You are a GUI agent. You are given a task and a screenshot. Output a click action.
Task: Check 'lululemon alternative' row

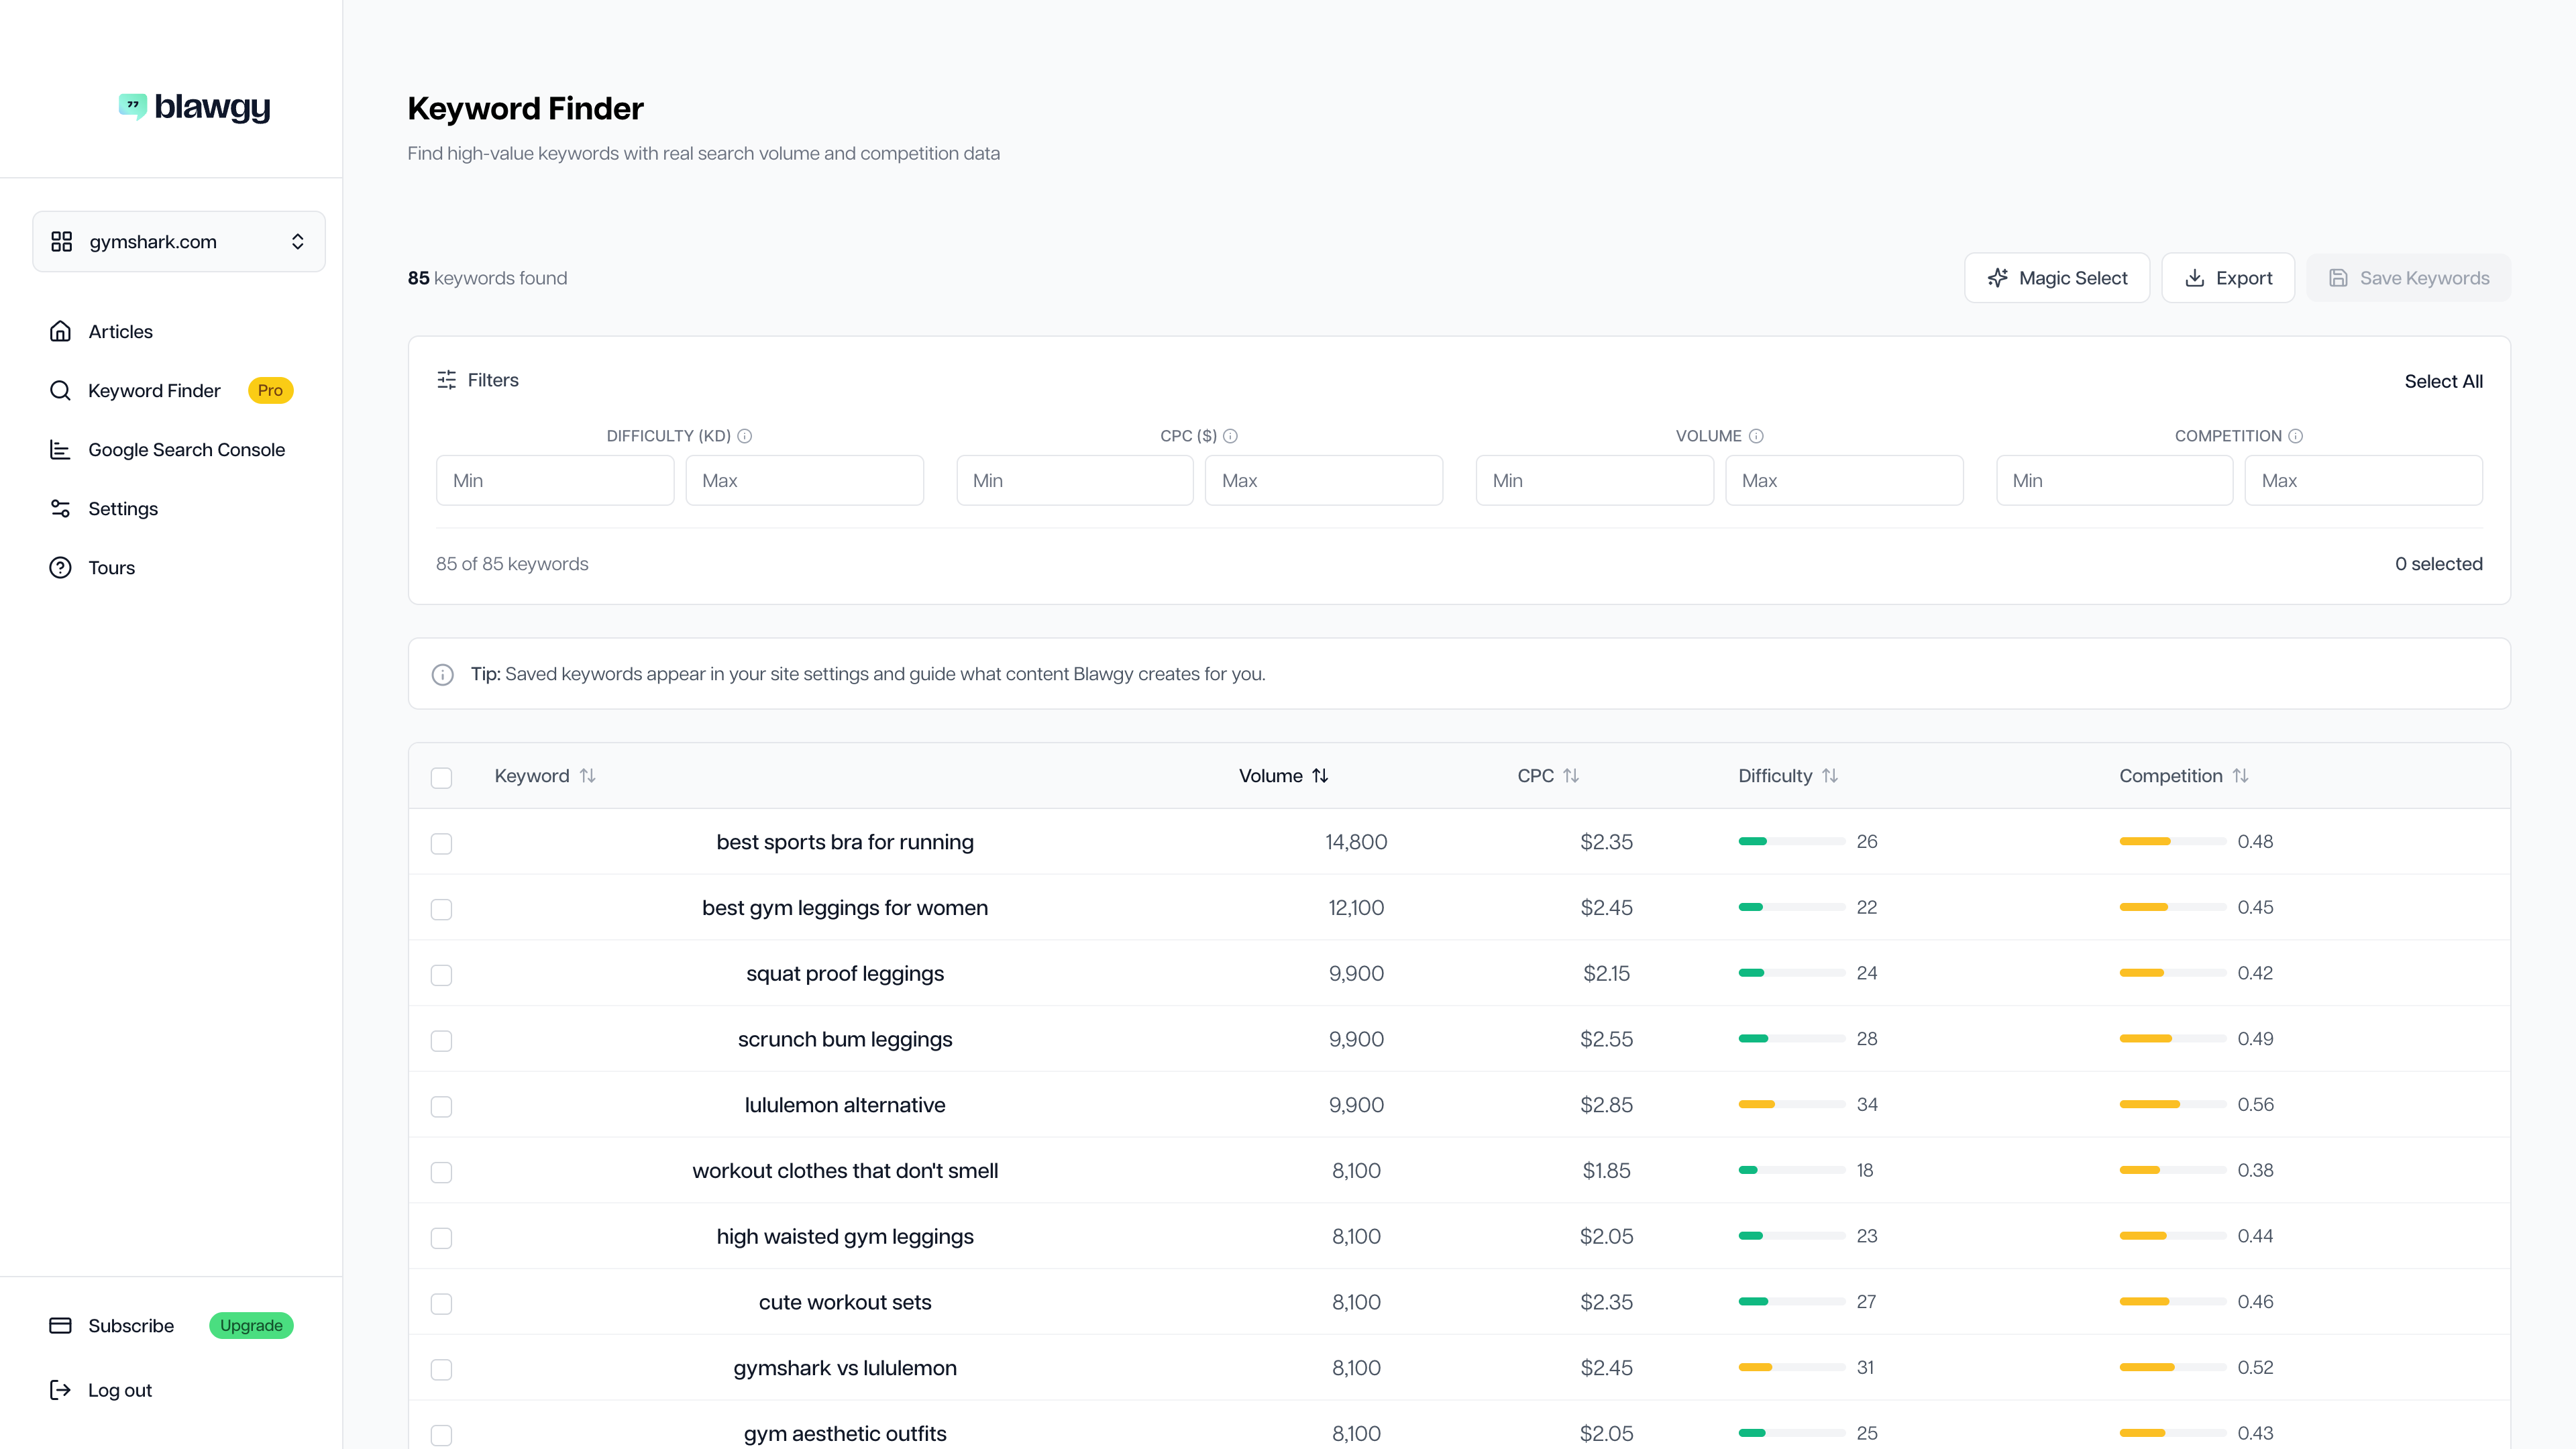(x=441, y=1107)
